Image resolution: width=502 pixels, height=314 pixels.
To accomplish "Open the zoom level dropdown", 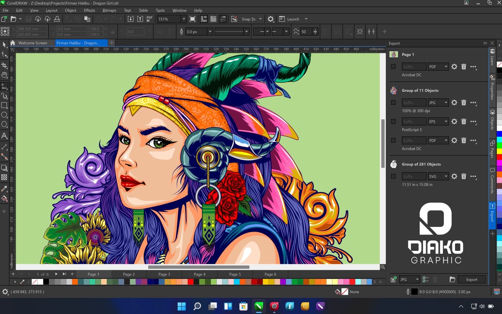I will tap(184, 19).
